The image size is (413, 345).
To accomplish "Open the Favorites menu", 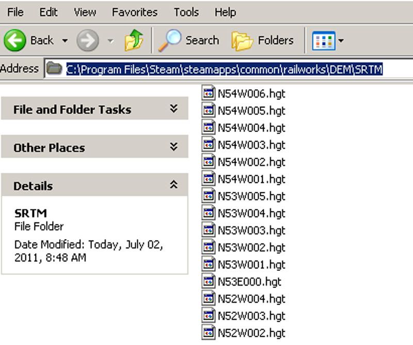I will point(136,12).
